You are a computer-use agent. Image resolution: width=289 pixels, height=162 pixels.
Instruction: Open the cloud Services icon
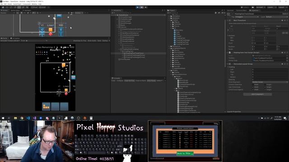(x=253, y=7)
